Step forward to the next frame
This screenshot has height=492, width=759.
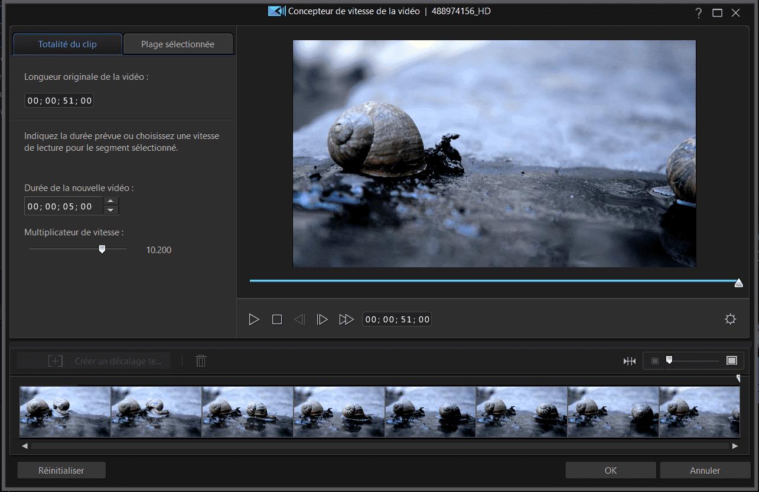[322, 319]
